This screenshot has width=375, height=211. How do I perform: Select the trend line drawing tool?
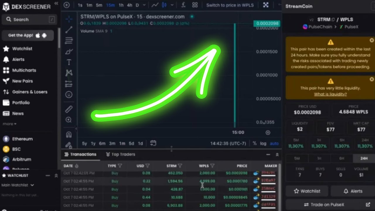pos(69,30)
